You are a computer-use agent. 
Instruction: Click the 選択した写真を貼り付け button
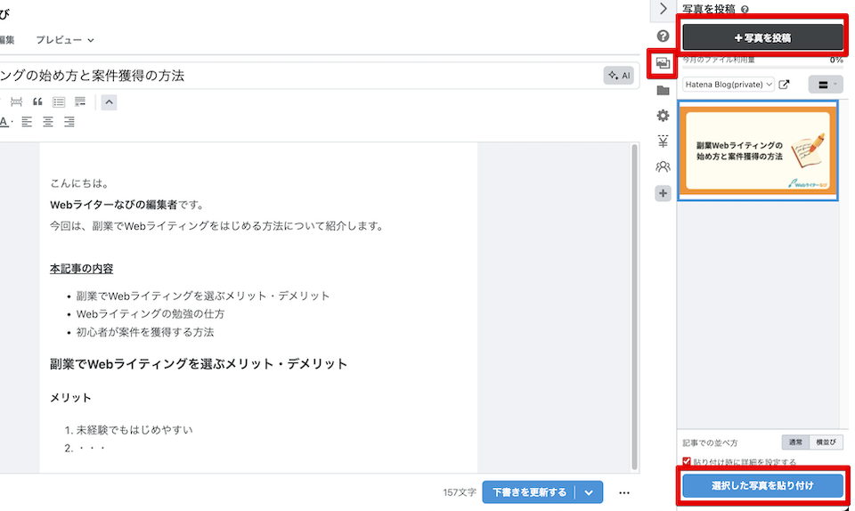762,486
